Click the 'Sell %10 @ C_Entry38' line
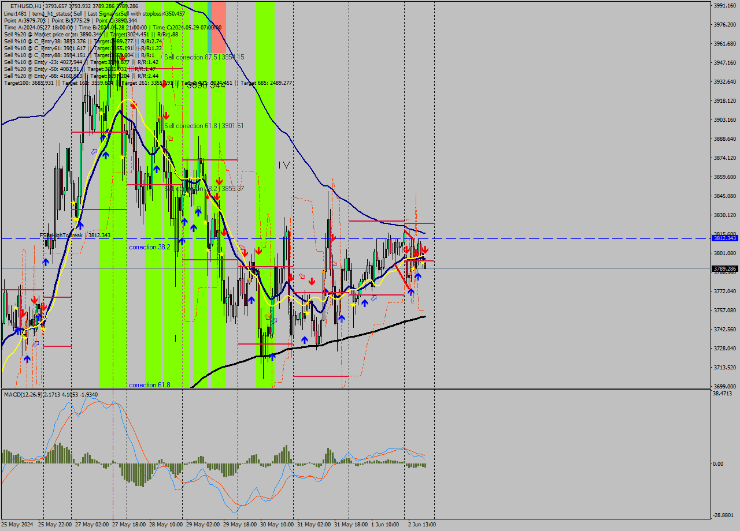Screen dimensions: 740x531 [83, 41]
